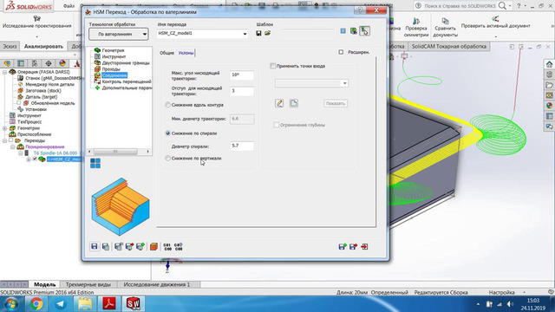
Task: Collapse the 'Операция (FASKA DARSI)' tree node
Action: (4, 72)
